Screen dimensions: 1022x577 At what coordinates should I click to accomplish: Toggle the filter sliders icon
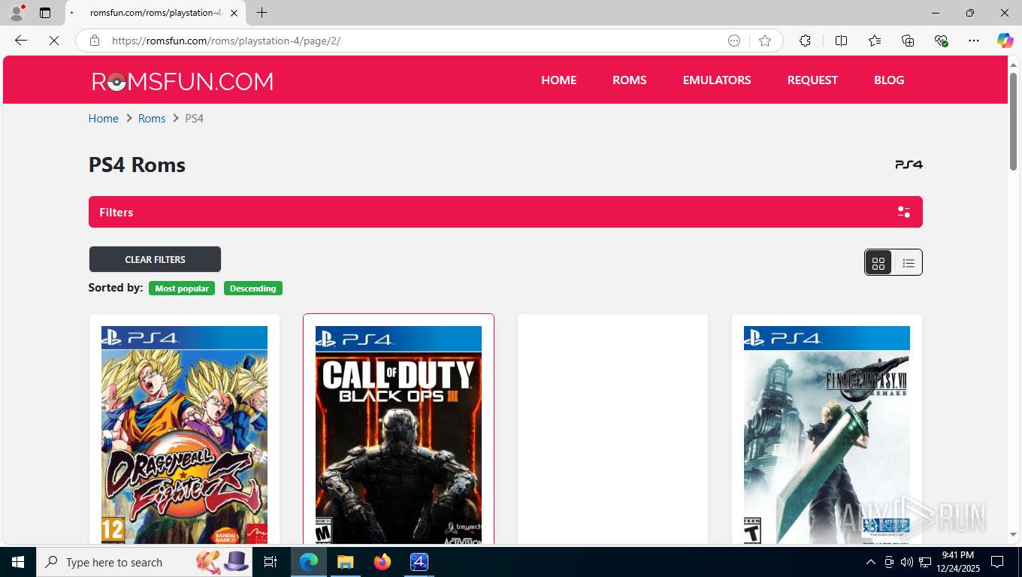[904, 213]
